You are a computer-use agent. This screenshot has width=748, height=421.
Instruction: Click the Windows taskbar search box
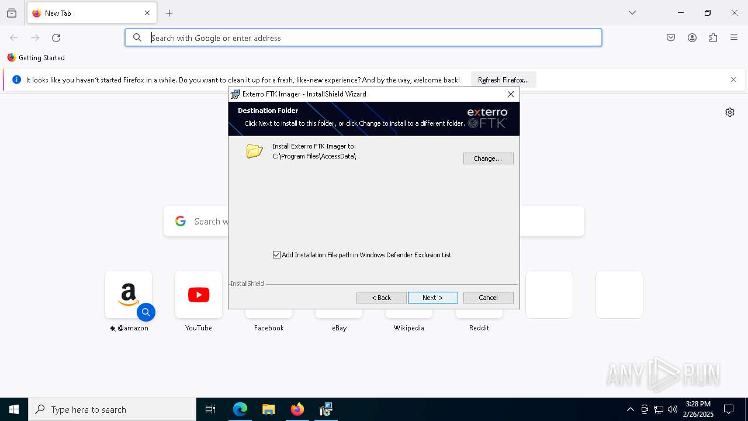pyautogui.click(x=112, y=409)
